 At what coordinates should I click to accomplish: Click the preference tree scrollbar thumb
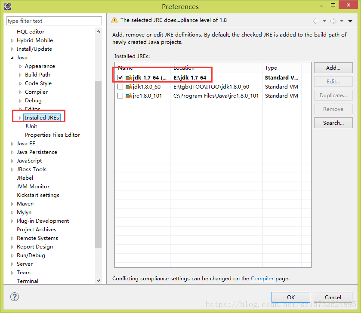coord(98,164)
